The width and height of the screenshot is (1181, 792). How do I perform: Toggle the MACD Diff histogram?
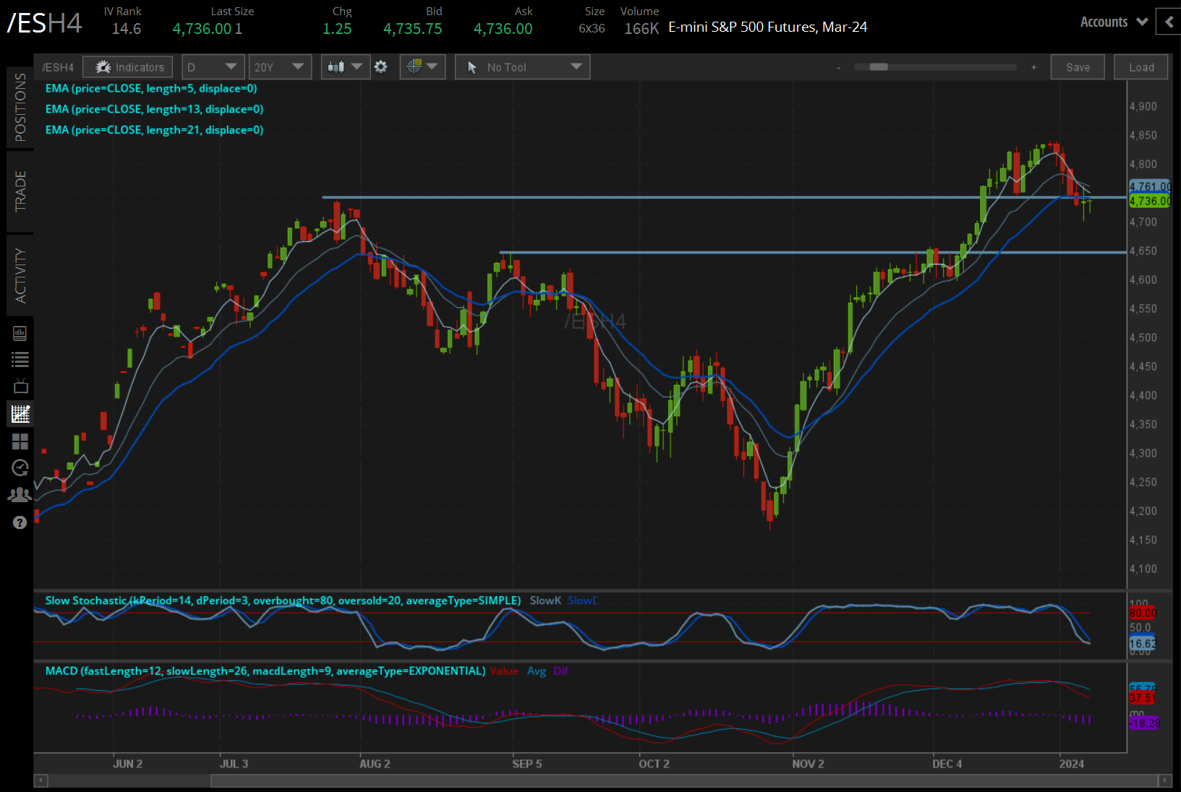tap(561, 671)
